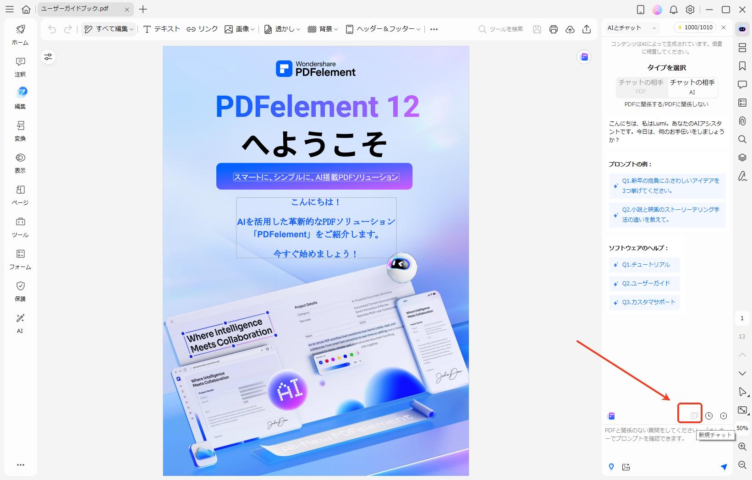This screenshot has width=752, height=480.
Task: Open chat history with the clock icon
Action: (708, 415)
